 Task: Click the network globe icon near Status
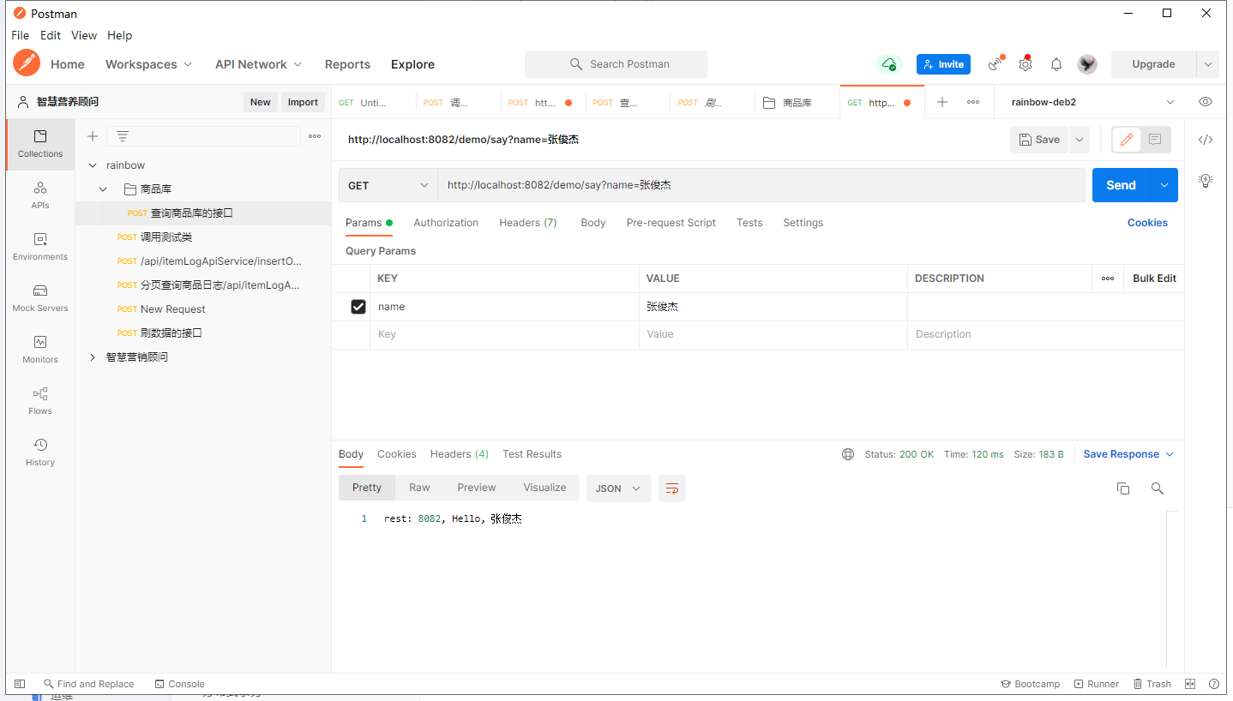click(x=848, y=454)
